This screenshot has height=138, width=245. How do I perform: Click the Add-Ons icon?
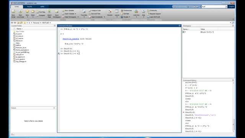[x=136, y=11]
